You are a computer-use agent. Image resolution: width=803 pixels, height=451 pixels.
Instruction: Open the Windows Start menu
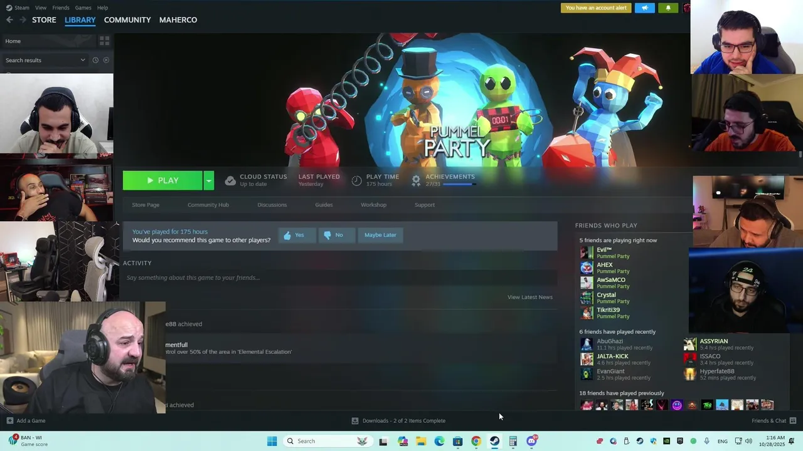tap(272, 441)
